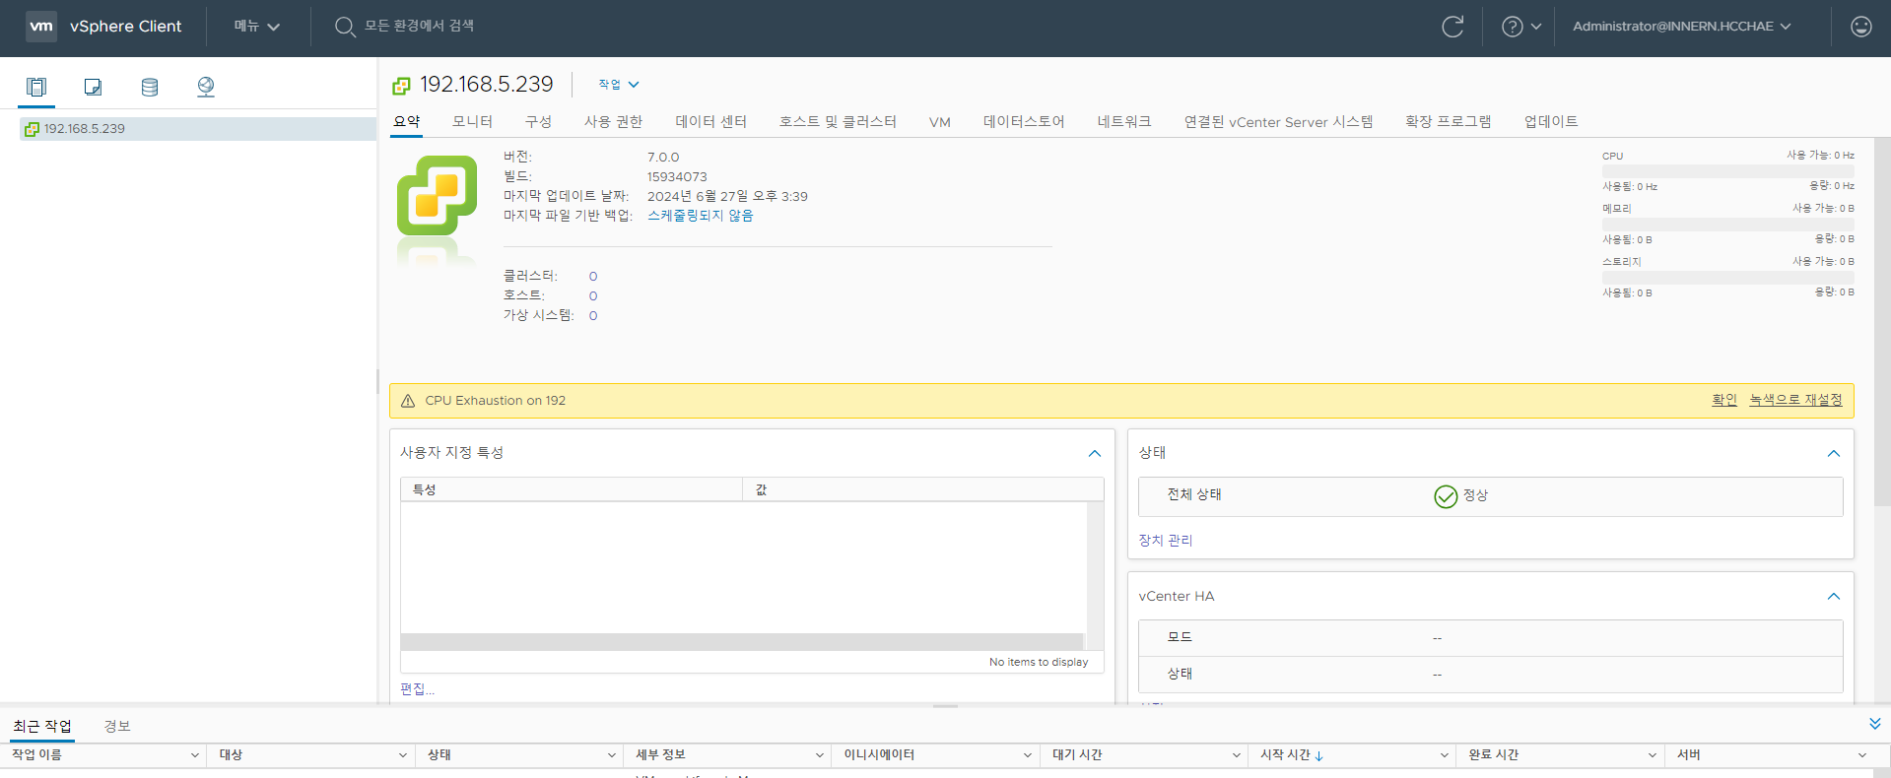1891x778 pixels.
Task: Open the Administrator@INNERN.HCCHAE user menu
Action: (x=1681, y=27)
